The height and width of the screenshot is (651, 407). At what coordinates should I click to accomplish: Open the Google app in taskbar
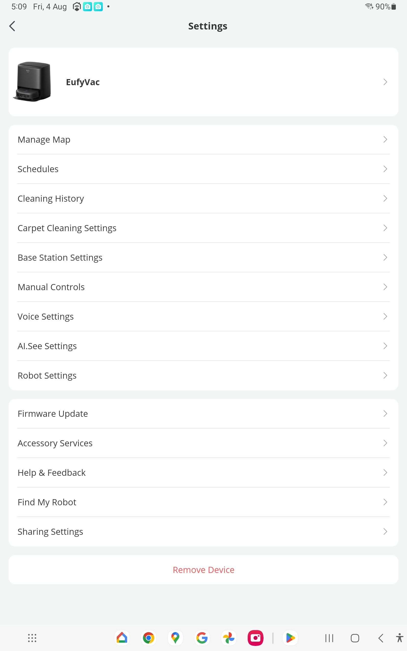[202, 638]
